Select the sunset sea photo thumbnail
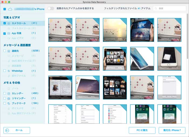Screen dimensions: 189x137 (x=115, y=30)
